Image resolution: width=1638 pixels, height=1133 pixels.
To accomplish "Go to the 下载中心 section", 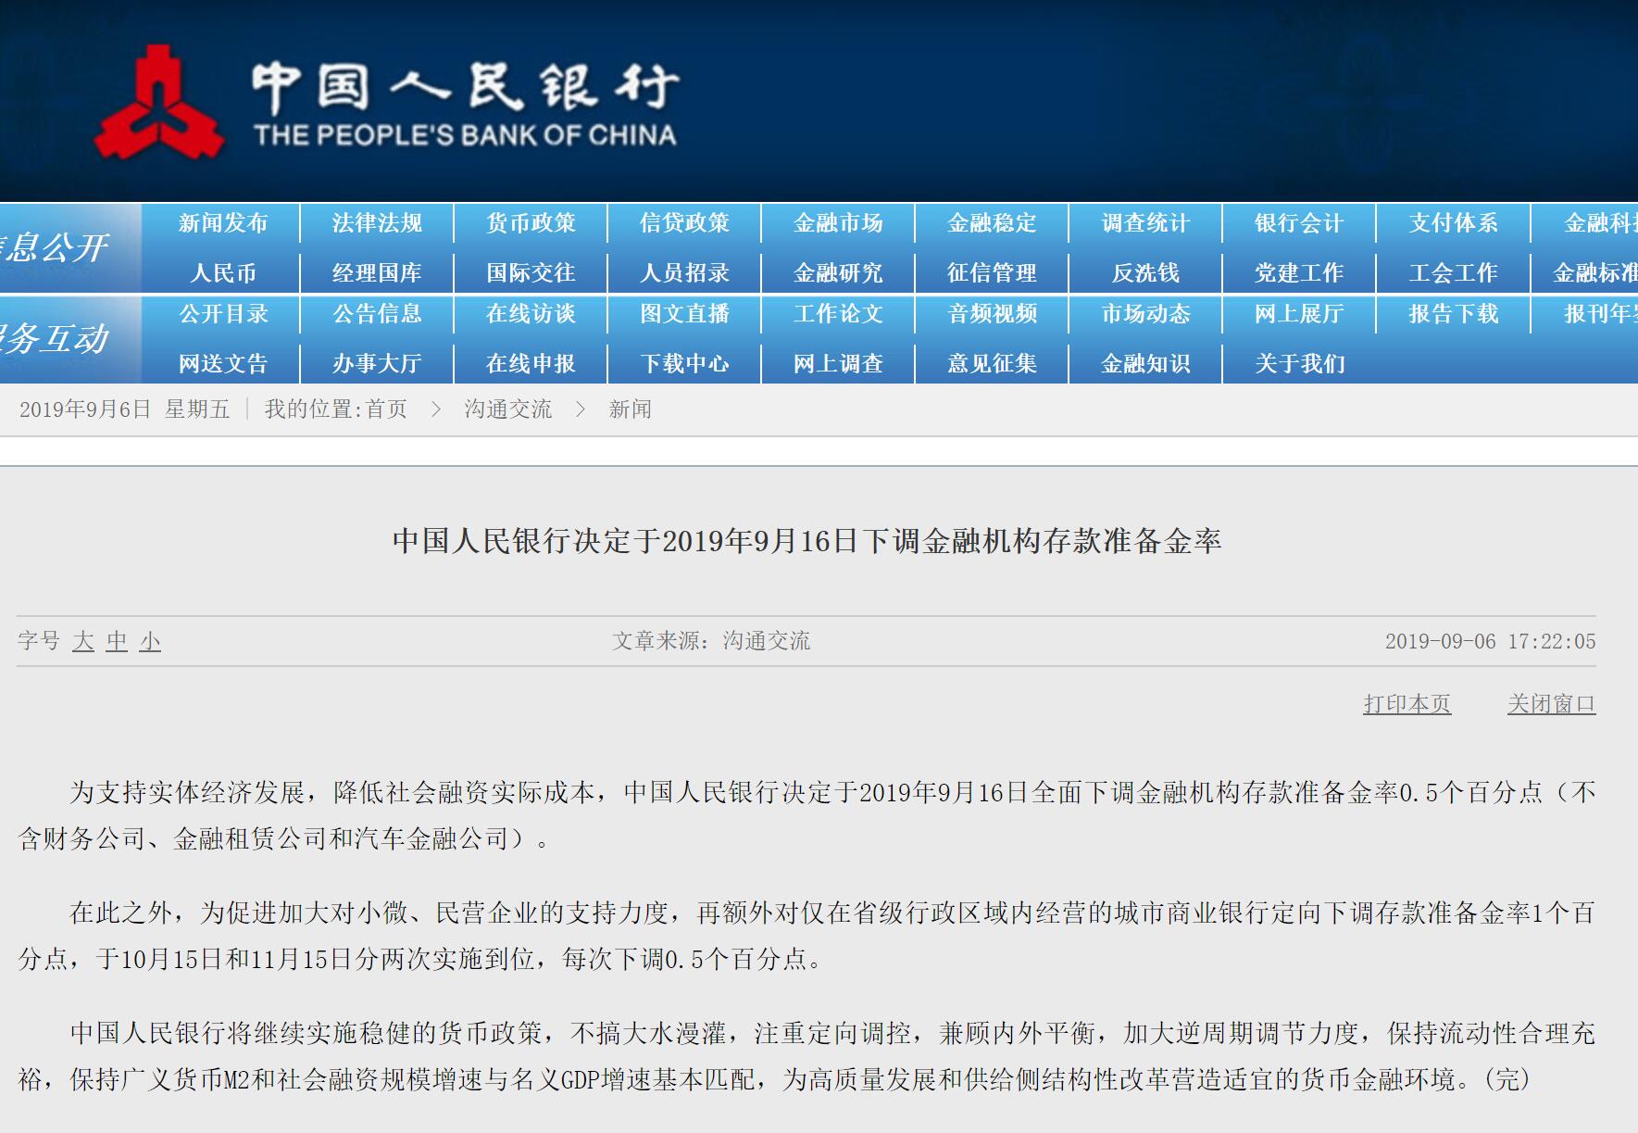I will (684, 363).
